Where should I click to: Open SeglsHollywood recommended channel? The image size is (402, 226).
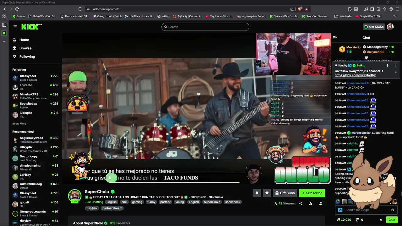35,140
